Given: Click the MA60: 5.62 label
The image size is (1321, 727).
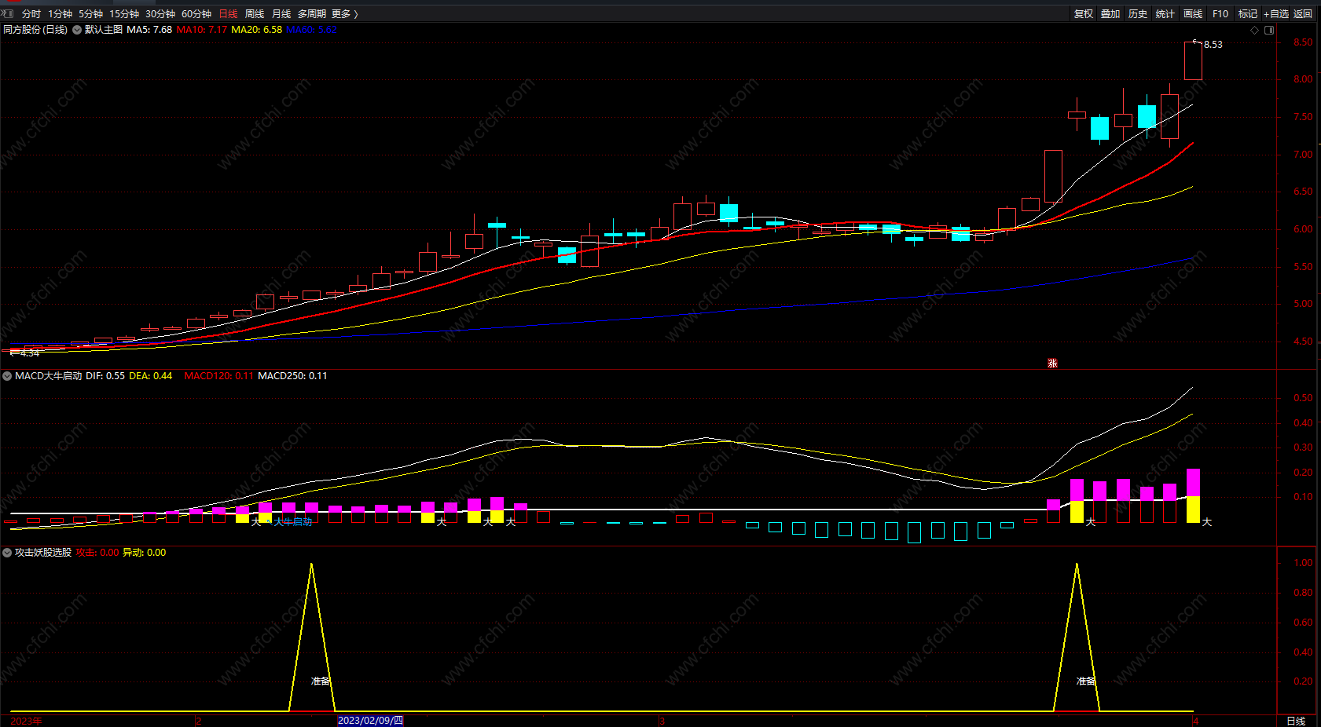Looking at the screenshot, I should (x=311, y=30).
